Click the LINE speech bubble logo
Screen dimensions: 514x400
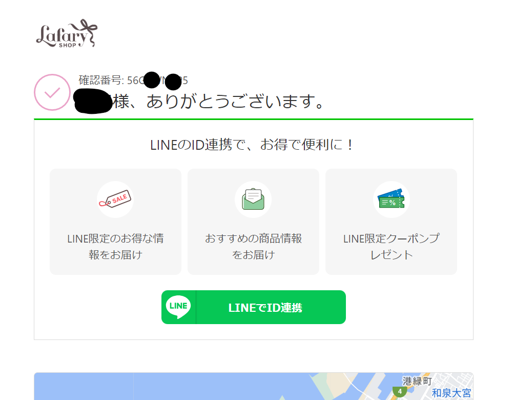click(x=178, y=307)
